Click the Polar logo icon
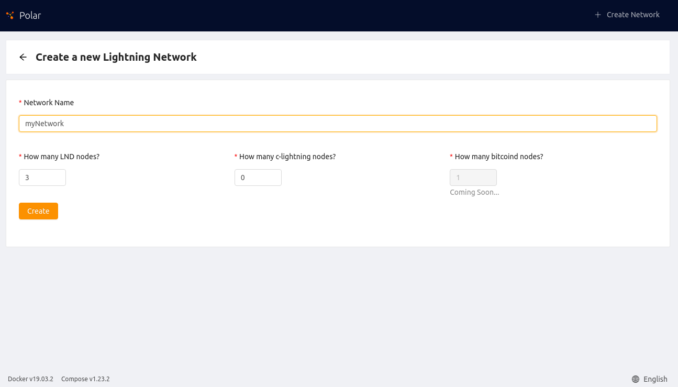This screenshot has width=678, height=387. 10,15
